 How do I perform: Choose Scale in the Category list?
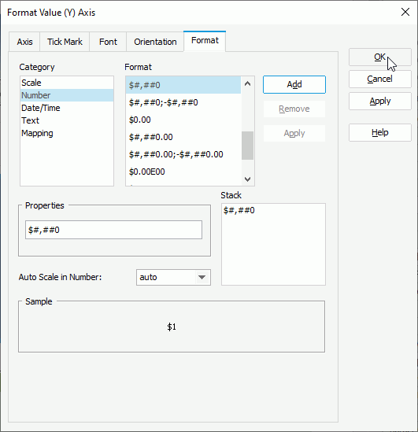pyautogui.click(x=67, y=83)
